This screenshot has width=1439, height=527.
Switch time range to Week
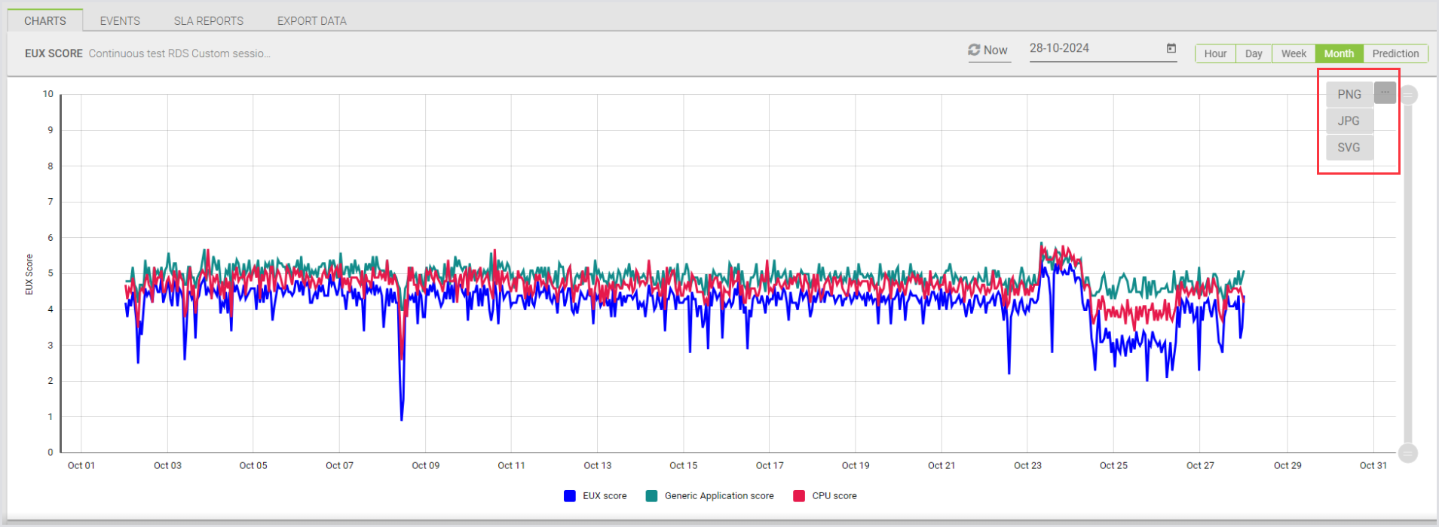point(1294,53)
